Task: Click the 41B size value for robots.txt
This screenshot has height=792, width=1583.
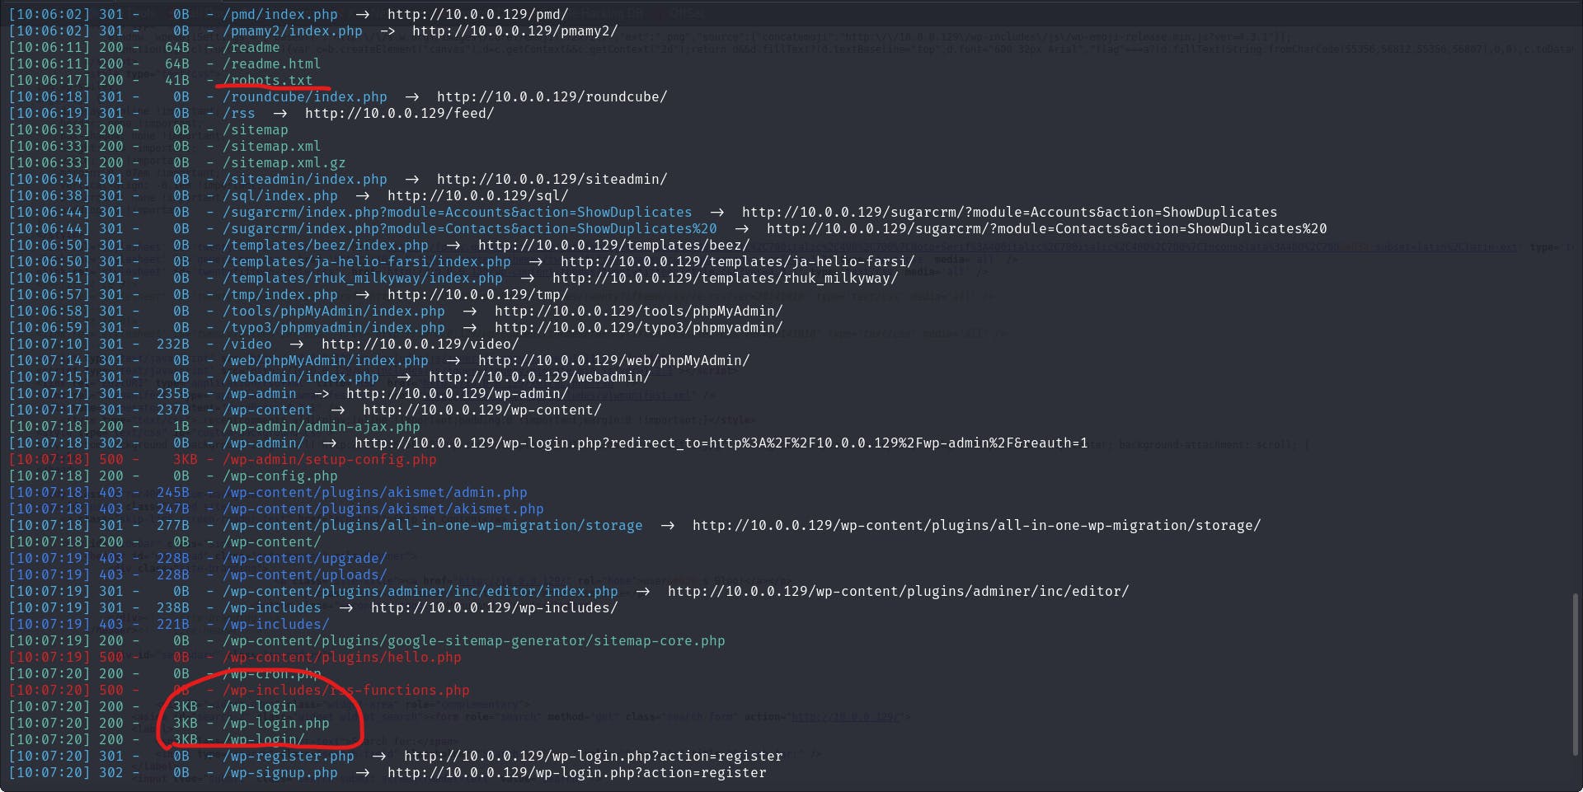Action: (x=177, y=80)
